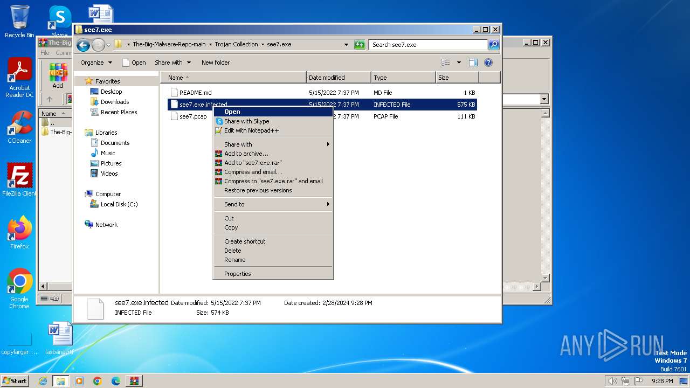Focus the Search see7.exe field
The image size is (690, 388).
coord(429,45)
